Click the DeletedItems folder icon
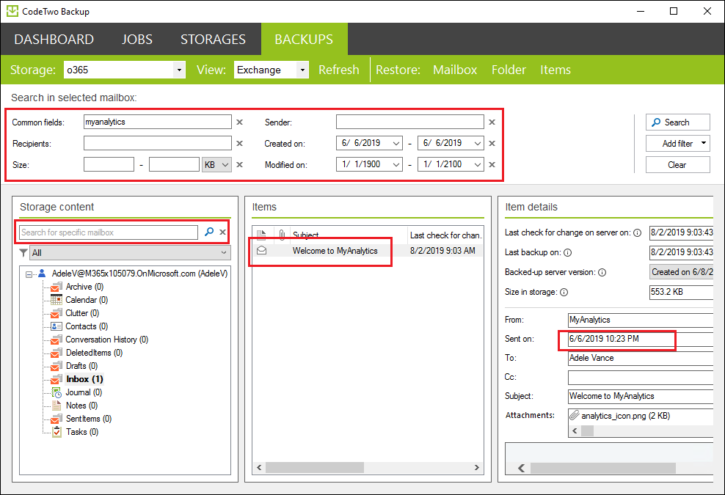Image resolution: width=725 pixels, height=495 pixels. click(x=57, y=353)
